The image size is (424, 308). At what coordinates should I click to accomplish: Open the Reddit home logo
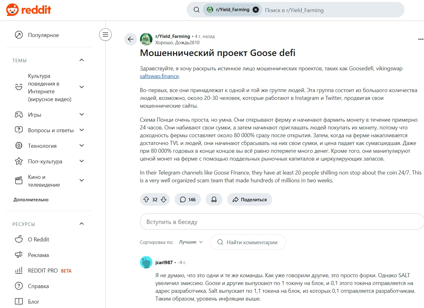coord(29,10)
